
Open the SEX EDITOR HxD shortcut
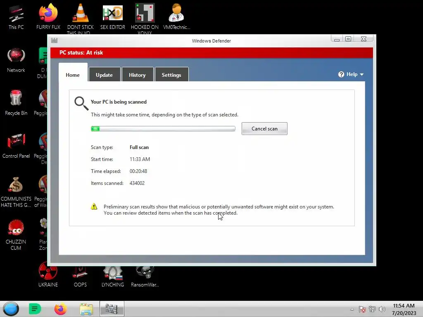(113, 17)
